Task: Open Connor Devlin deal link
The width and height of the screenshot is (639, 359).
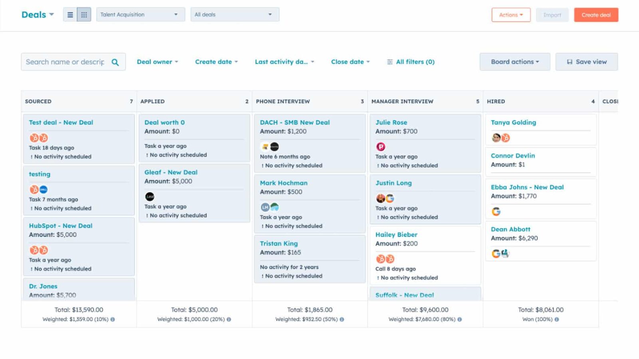Action: [513, 156]
